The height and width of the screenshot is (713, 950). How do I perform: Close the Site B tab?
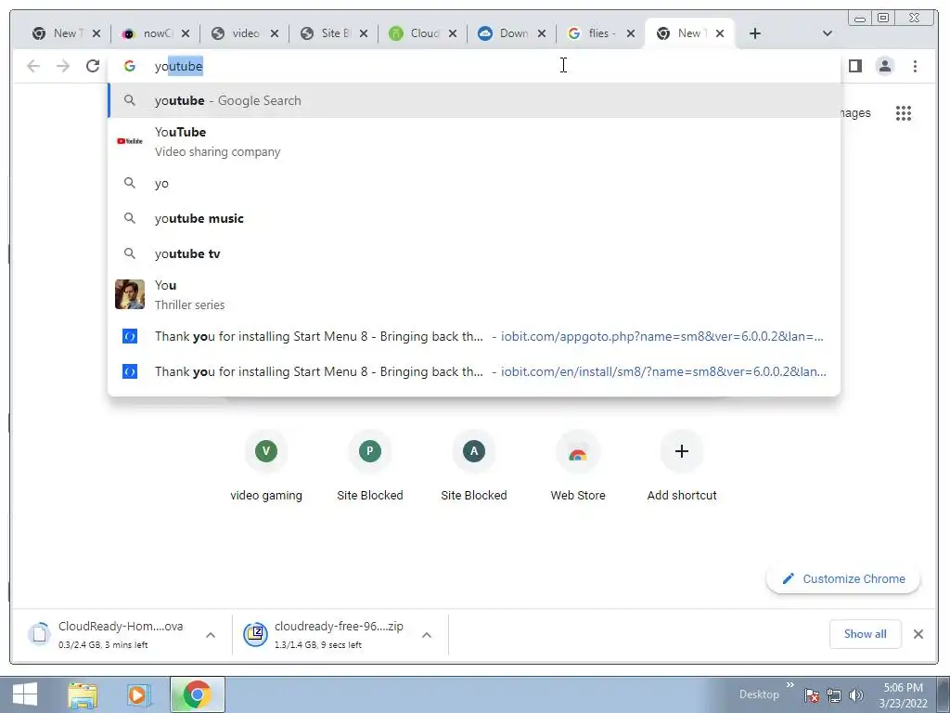coord(364,33)
